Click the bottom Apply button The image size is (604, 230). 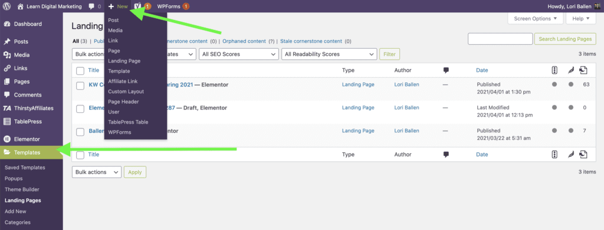135,172
